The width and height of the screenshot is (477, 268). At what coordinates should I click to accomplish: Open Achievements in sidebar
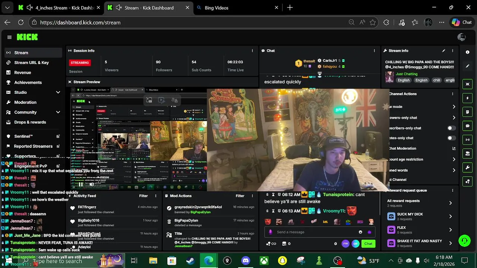(34, 82)
